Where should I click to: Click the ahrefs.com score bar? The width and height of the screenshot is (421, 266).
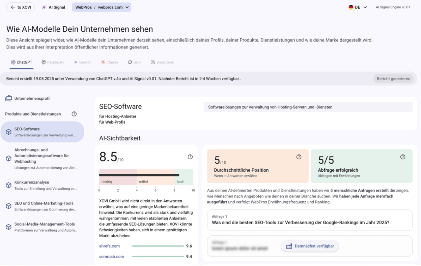[157, 246]
